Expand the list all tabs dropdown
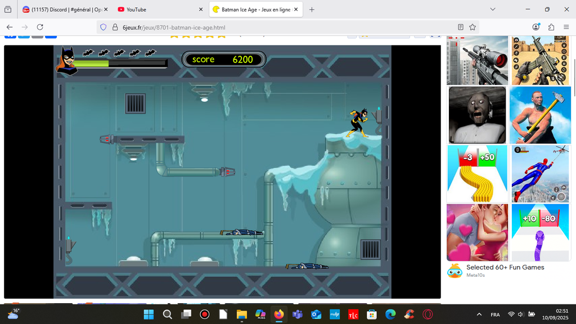The image size is (576, 324). 493,10
